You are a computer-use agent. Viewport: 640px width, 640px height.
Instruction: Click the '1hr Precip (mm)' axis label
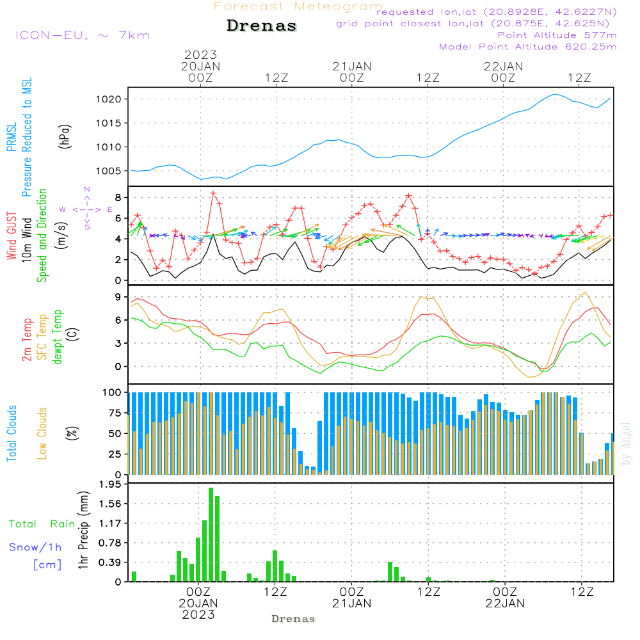(83, 530)
